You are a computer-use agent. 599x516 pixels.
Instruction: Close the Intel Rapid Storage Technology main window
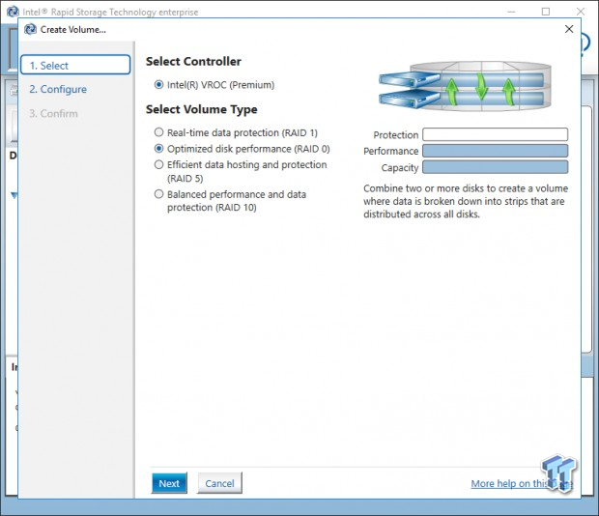(581, 12)
